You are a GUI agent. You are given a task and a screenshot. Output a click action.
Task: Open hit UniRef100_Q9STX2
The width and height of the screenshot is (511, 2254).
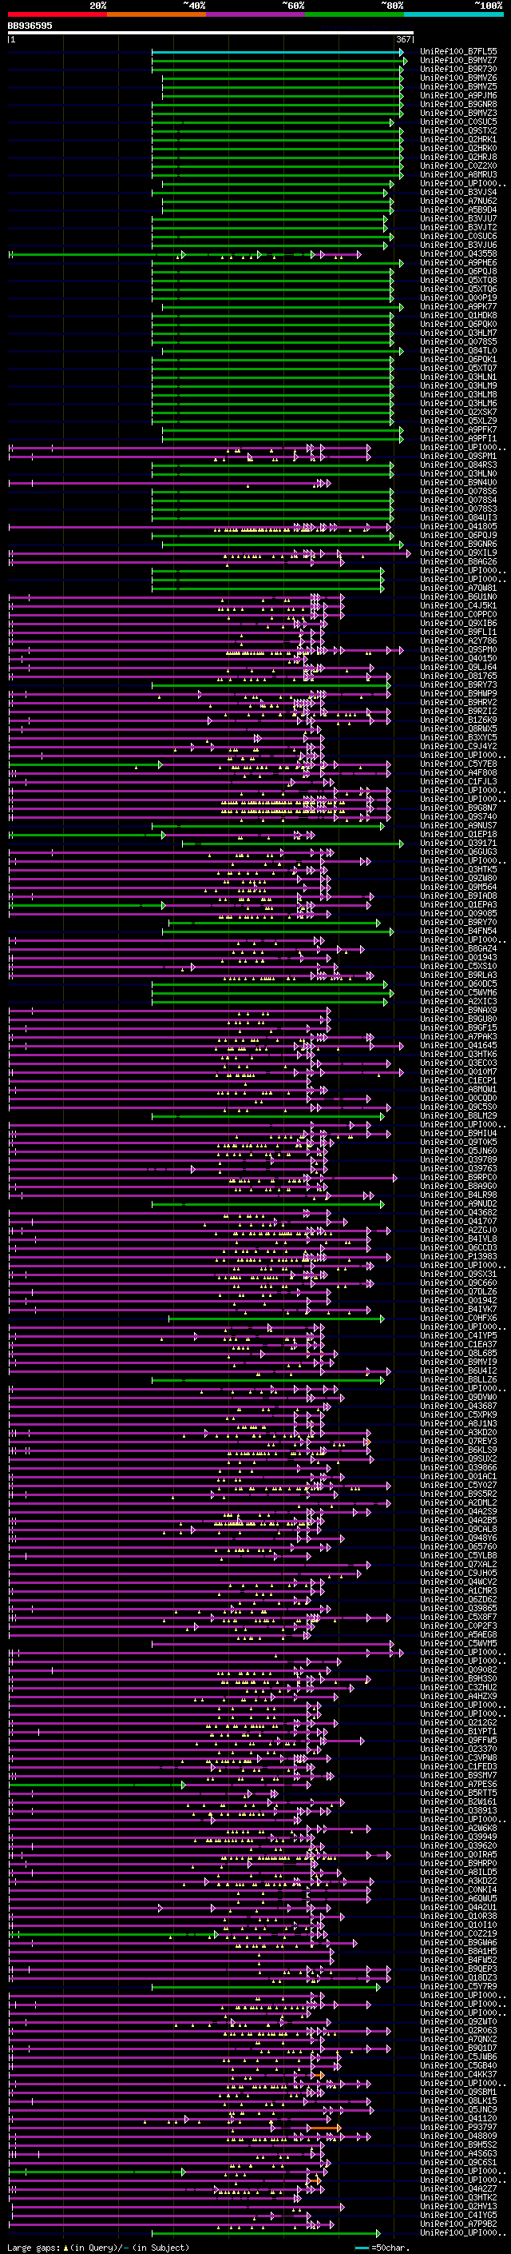pyautogui.click(x=458, y=130)
